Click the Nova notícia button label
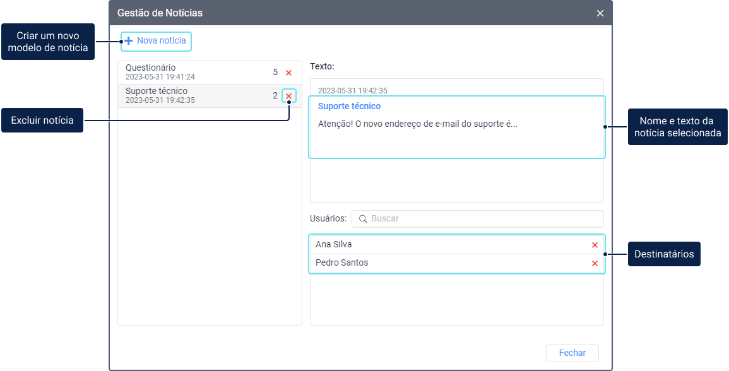Image resolution: width=729 pixels, height=371 pixels. pyautogui.click(x=162, y=41)
